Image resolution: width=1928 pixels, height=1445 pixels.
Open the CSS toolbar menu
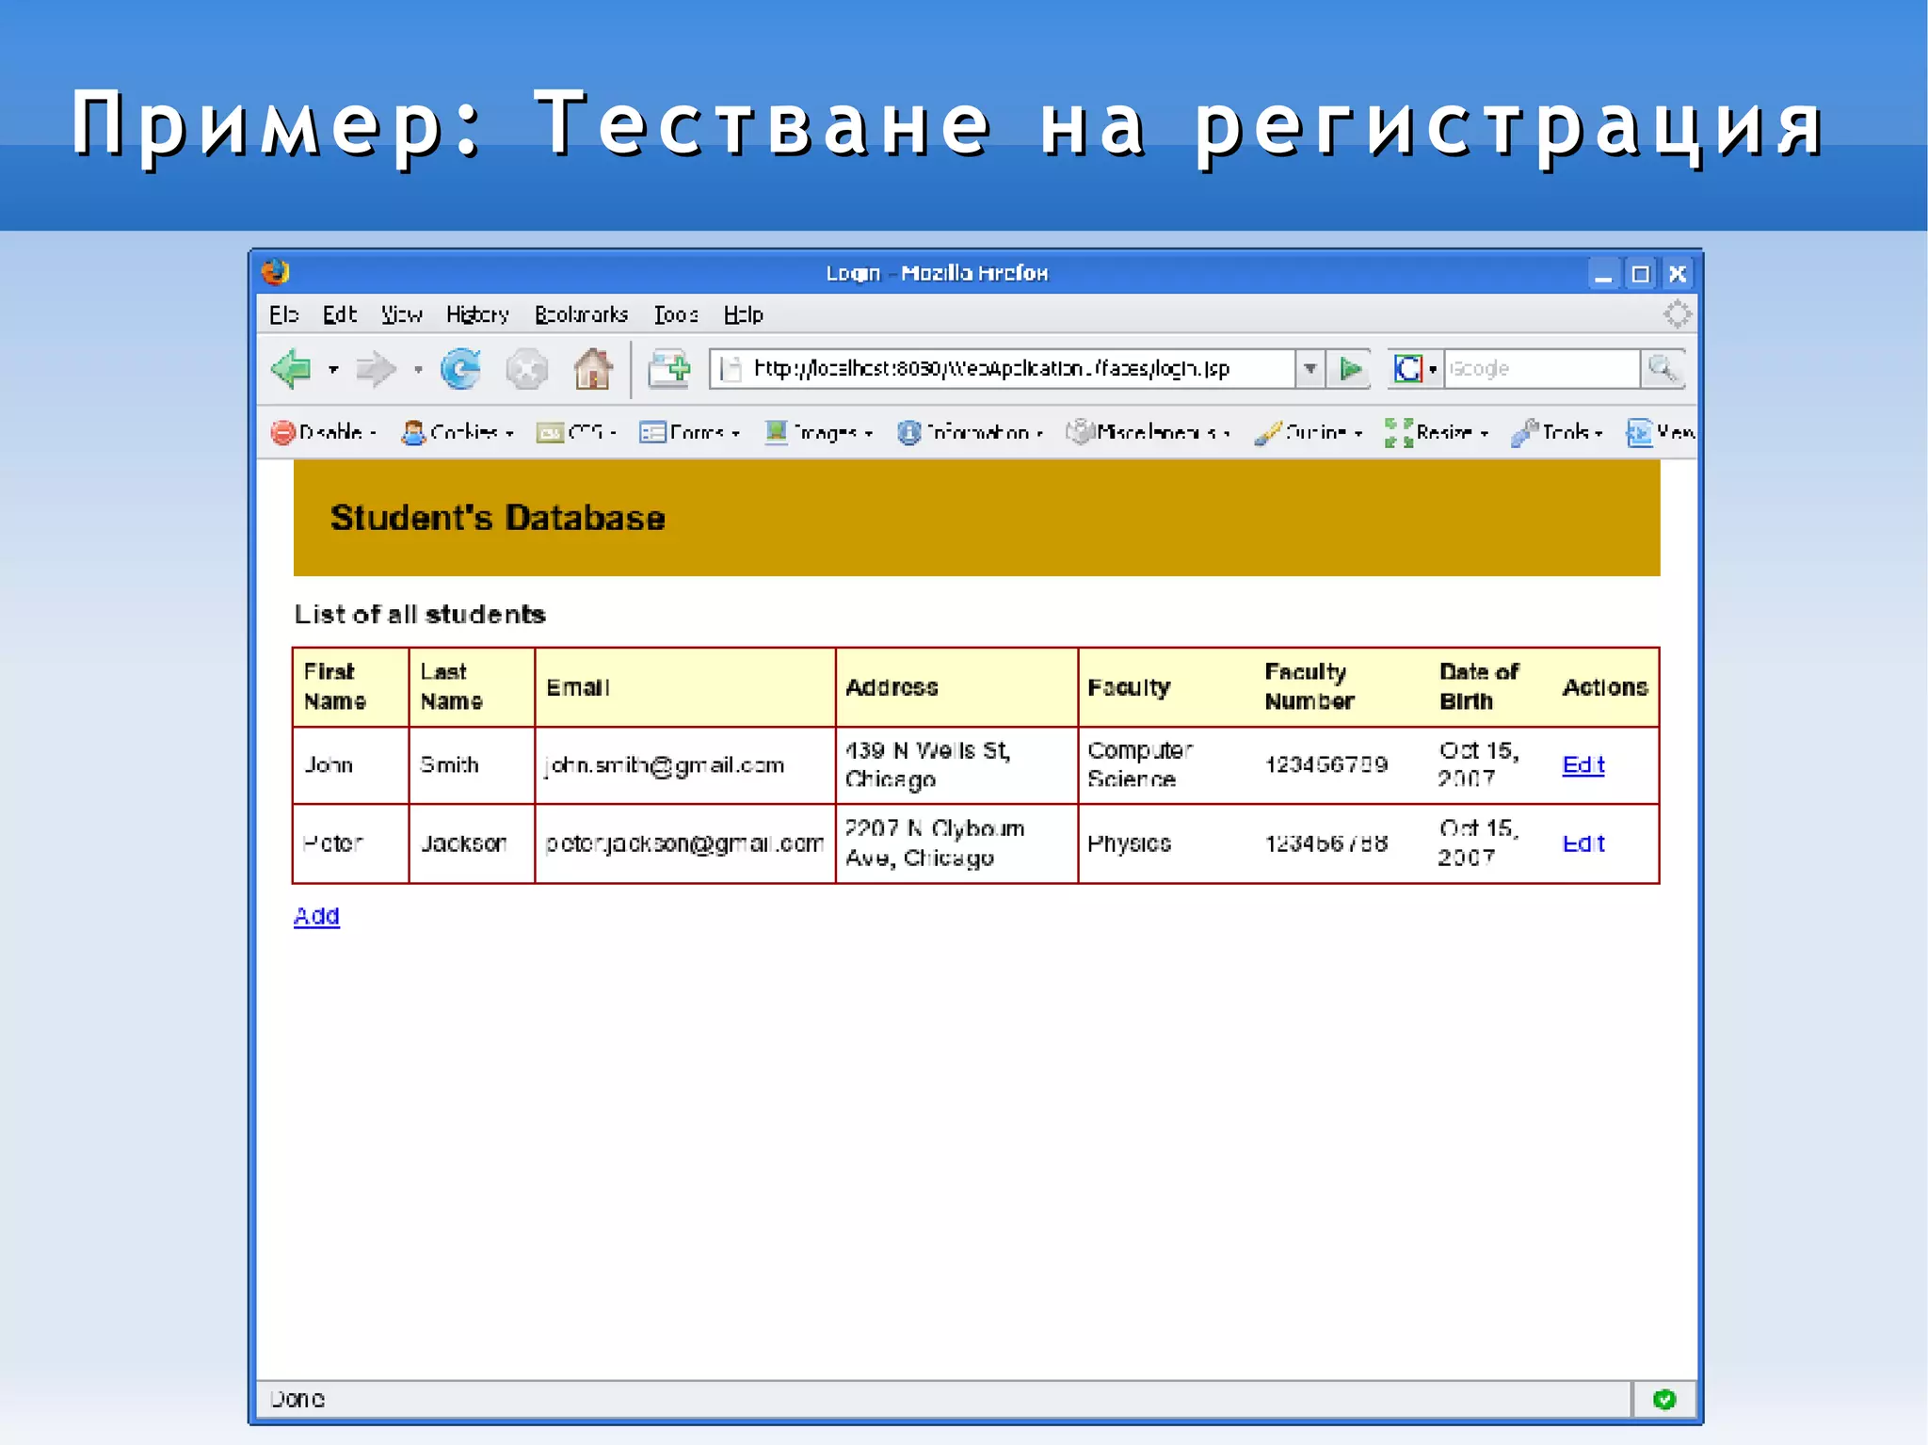576,432
